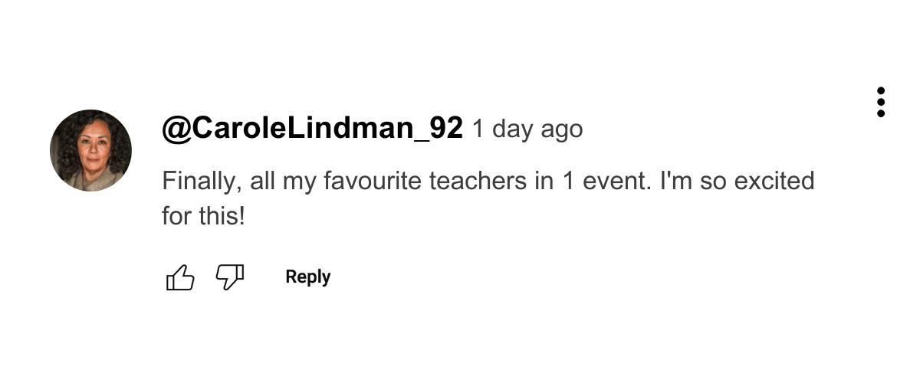Open the three-dot comment options menu
The height and width of the screenshot is (383, 920).
click(881, 102)
